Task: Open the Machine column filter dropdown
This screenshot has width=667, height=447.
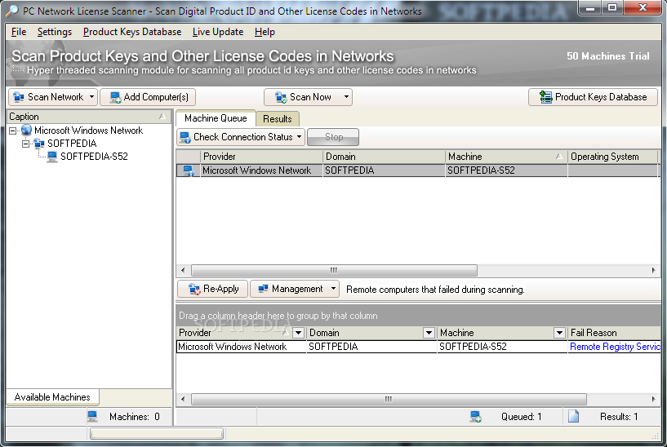Action: 559,333
